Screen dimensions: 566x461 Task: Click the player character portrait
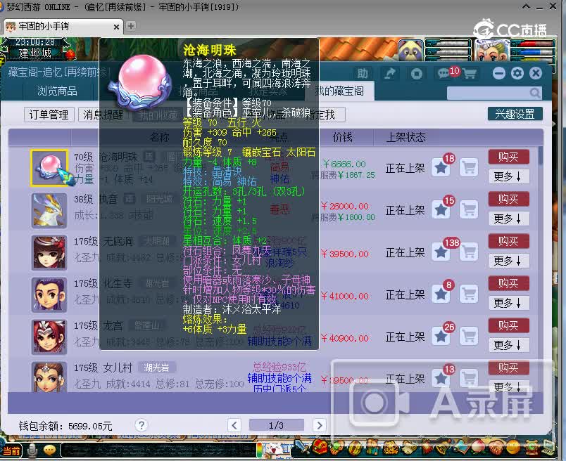pos(491,51)
